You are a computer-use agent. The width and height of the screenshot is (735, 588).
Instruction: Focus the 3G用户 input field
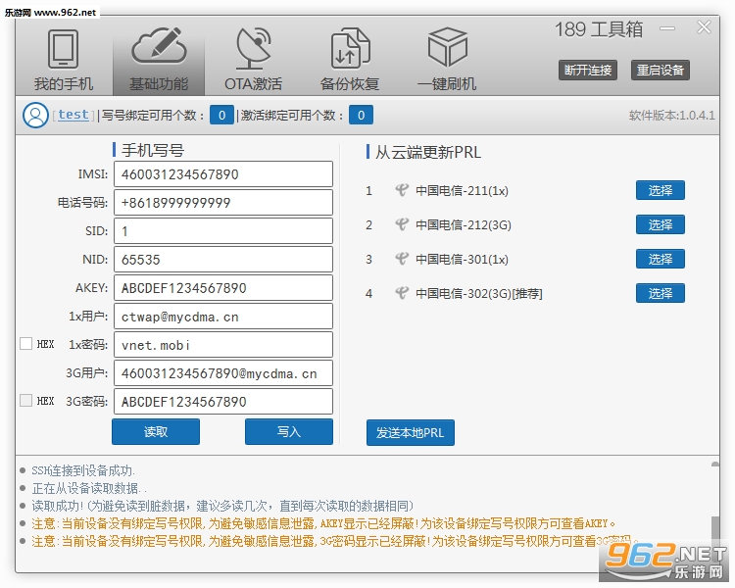coord(223,373)
